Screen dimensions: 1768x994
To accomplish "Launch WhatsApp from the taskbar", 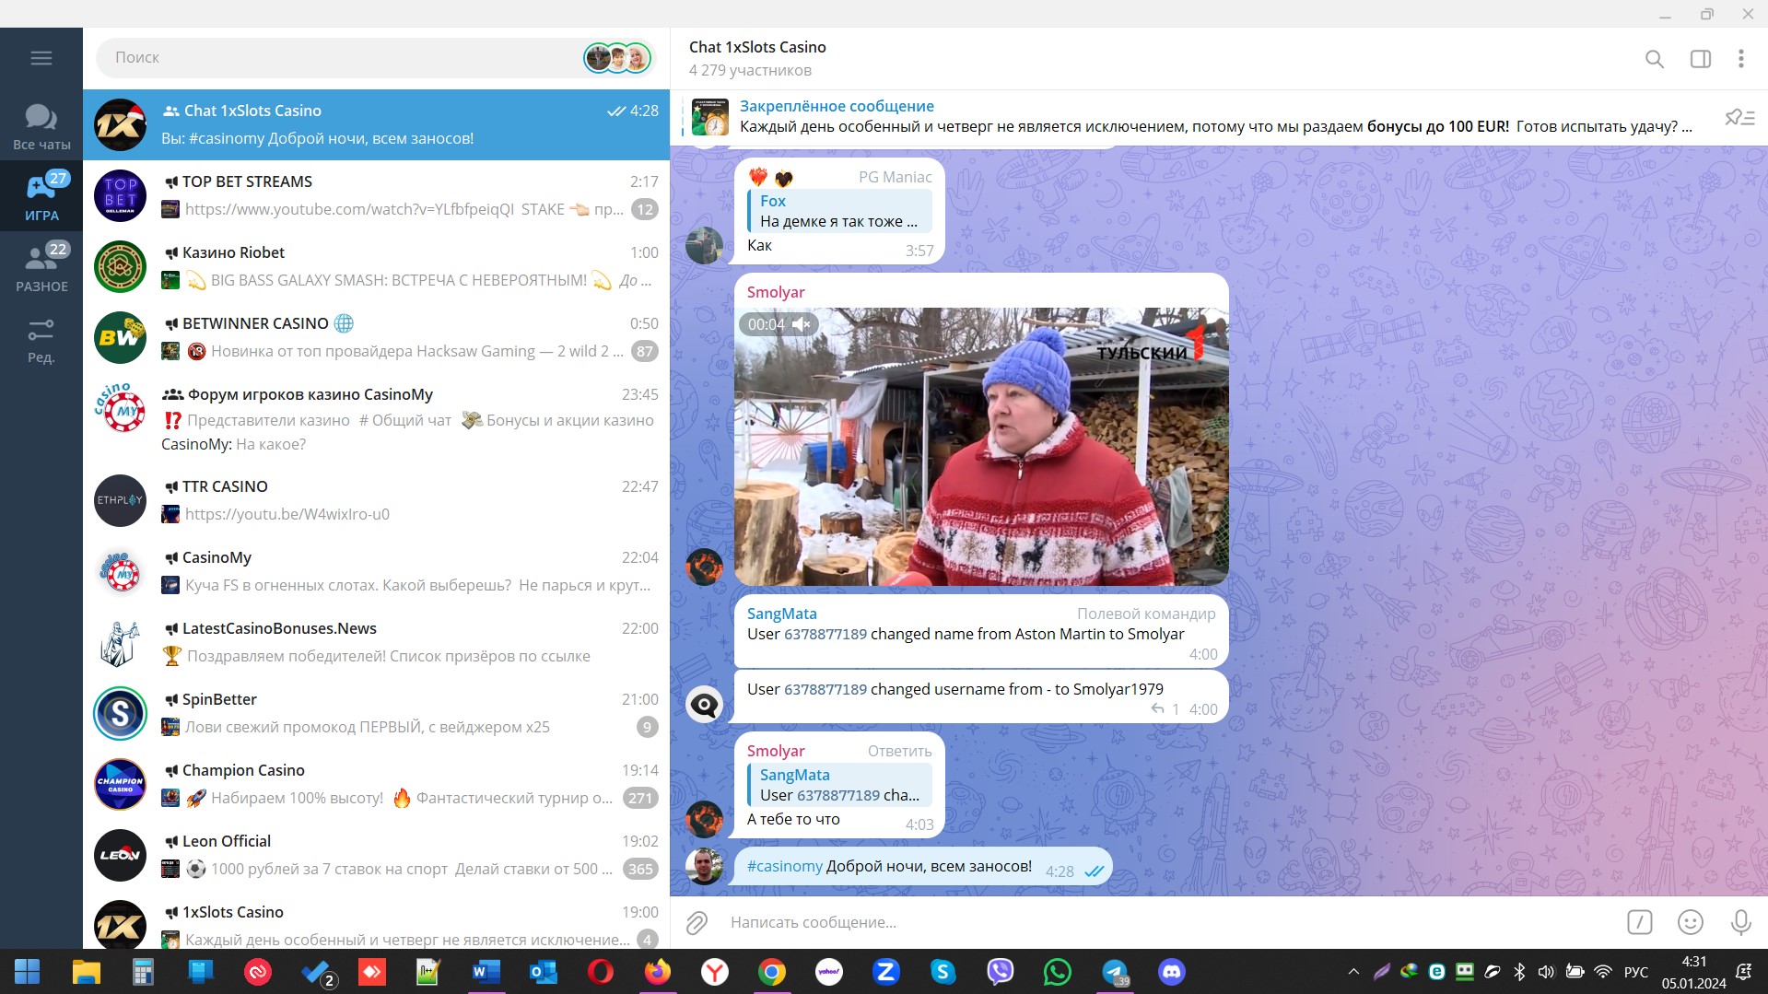I will pos(1057,972).
